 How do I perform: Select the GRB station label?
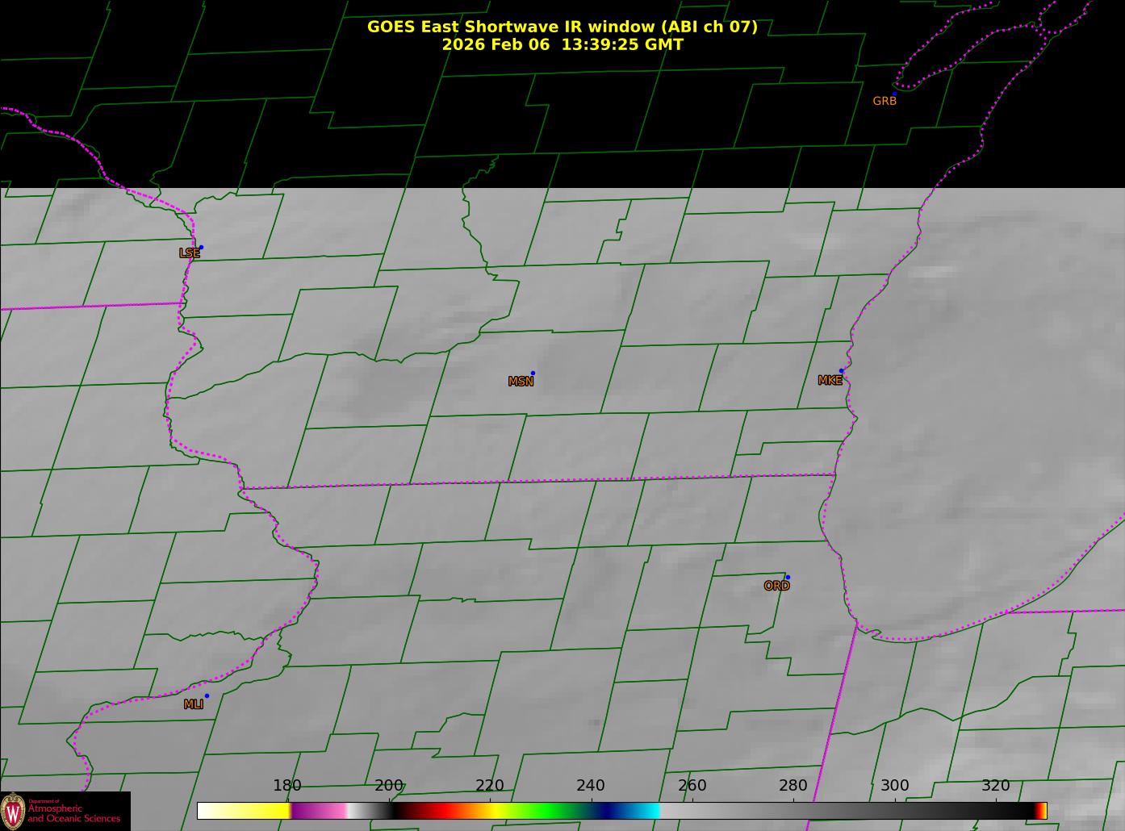point(885,102)
